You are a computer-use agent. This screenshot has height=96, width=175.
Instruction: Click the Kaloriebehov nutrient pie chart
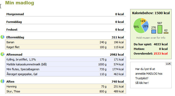(141, 25)
